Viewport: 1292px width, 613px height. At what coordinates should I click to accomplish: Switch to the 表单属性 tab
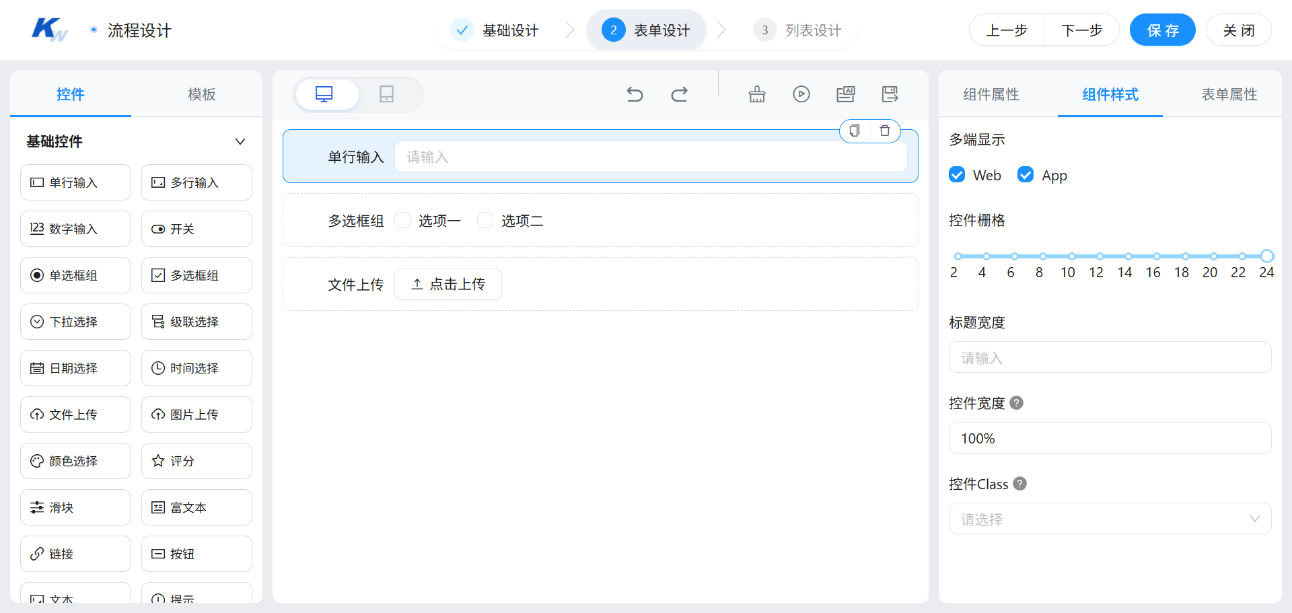click(x=1229, y=95)
